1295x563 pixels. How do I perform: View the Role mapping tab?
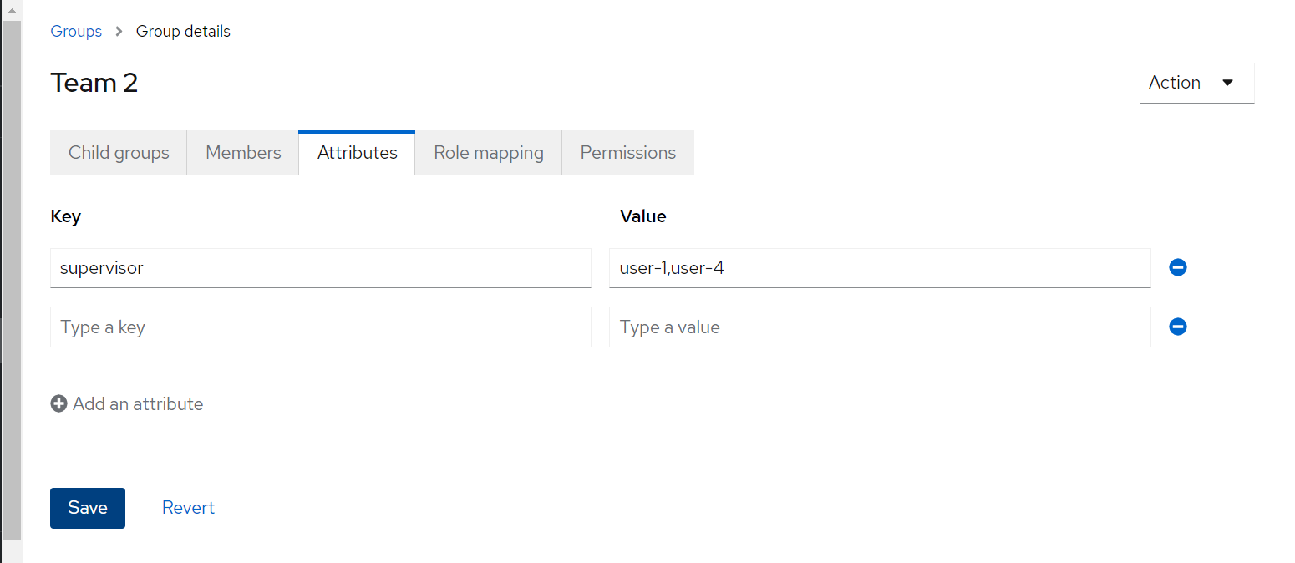(x=489, y=153)
